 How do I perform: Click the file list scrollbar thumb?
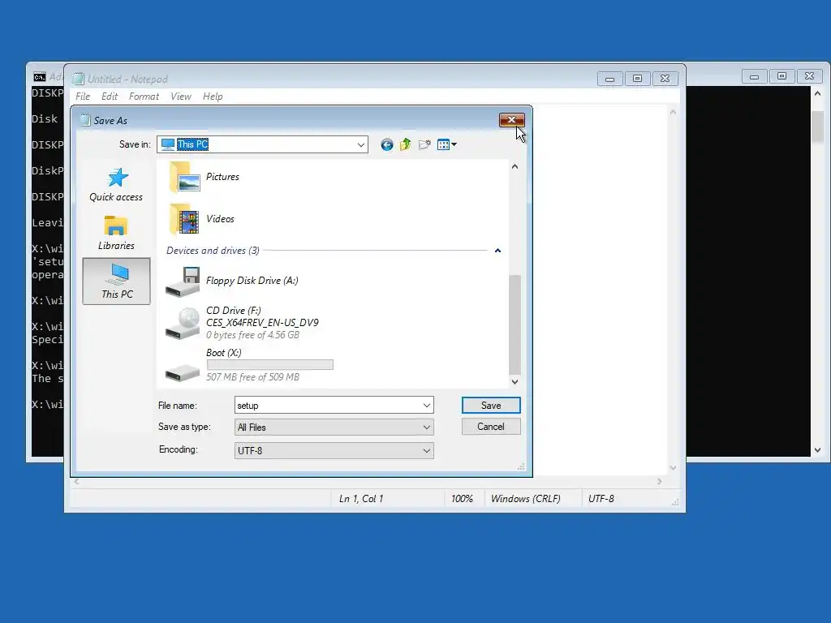(515, 324)
